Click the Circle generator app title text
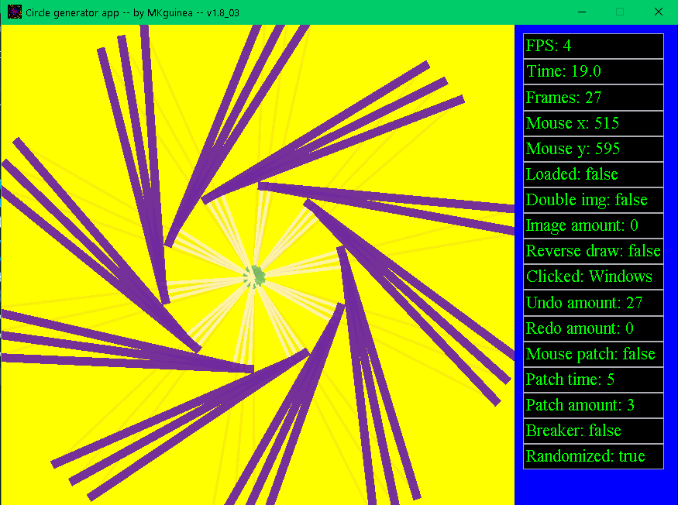The width and height of the screenshot is (678, 505). (133, 12)
